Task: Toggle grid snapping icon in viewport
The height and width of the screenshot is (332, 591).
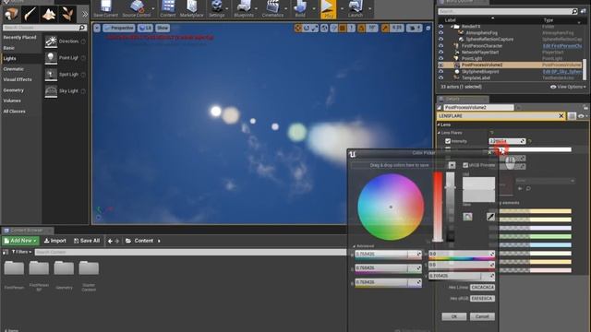Action: coord(343,28)
